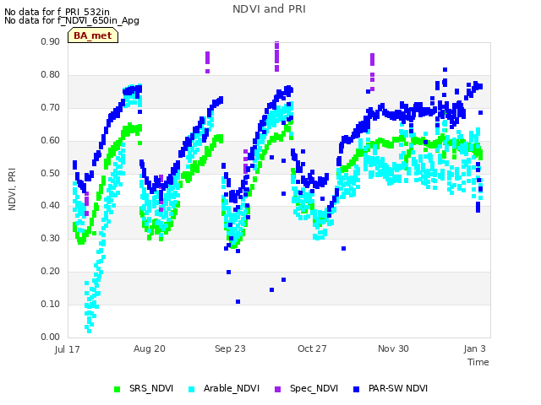Select the PAR-SW NDVI legend label
The width and height of the screenshot is (541, 405).
click(398, 388)
